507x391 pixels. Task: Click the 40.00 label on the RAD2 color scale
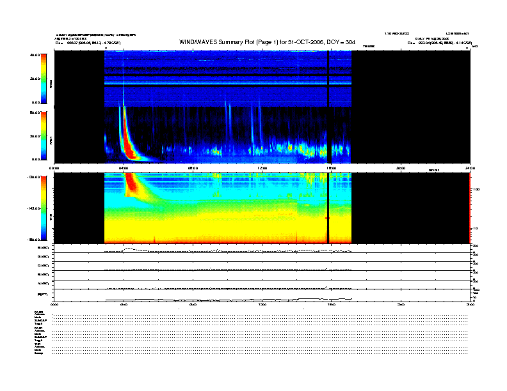coord(35,55)
